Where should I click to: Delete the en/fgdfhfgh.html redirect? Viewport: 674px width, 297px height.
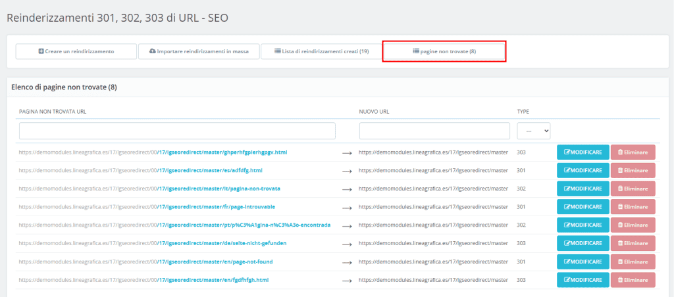[633, 280]
